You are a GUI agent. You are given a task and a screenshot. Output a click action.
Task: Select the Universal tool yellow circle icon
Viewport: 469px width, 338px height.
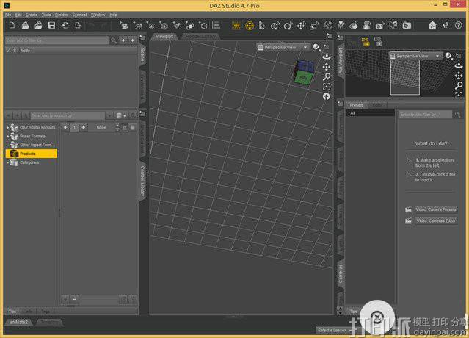250,26
